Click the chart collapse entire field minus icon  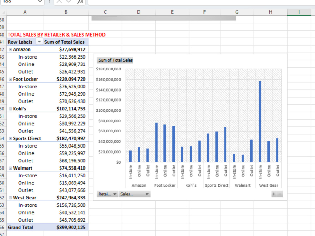280,194
